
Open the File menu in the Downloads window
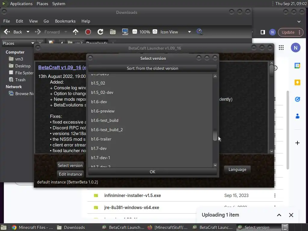pos(7,21)
